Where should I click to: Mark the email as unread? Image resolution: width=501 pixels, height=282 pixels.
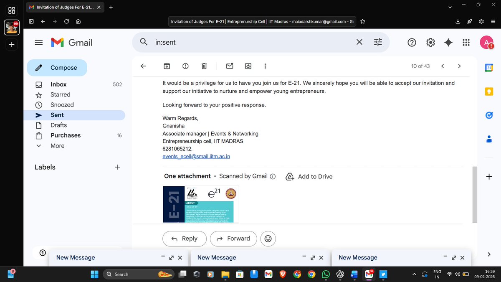coord(230,66)
